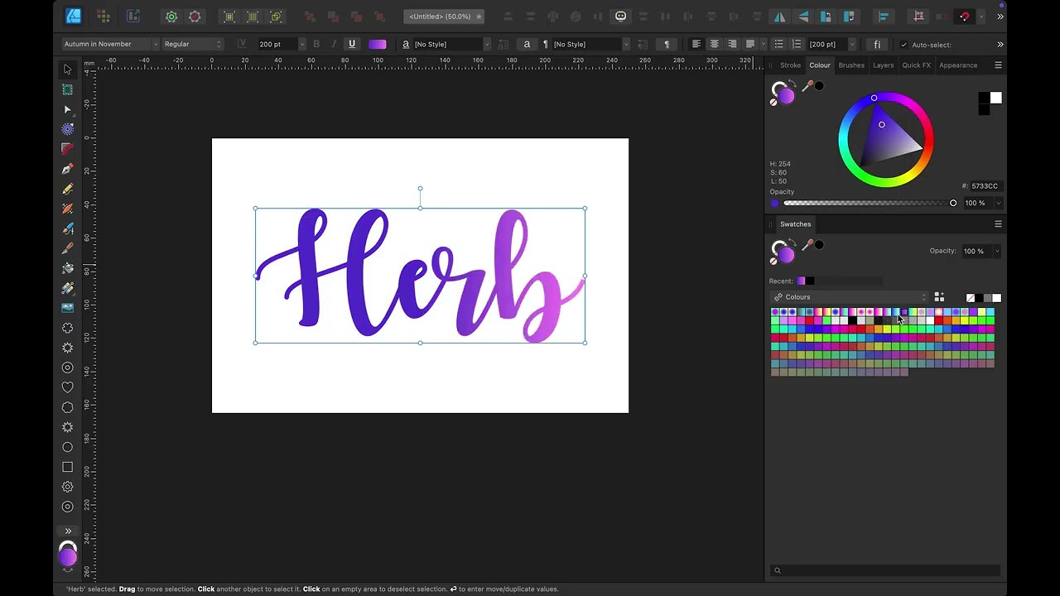Toggle the red snapping magnet
The image size is (1060, 596).
click(x=964, y=17)
